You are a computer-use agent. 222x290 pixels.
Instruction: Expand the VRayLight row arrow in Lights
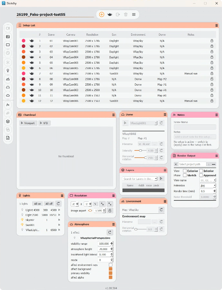(59, 230)
